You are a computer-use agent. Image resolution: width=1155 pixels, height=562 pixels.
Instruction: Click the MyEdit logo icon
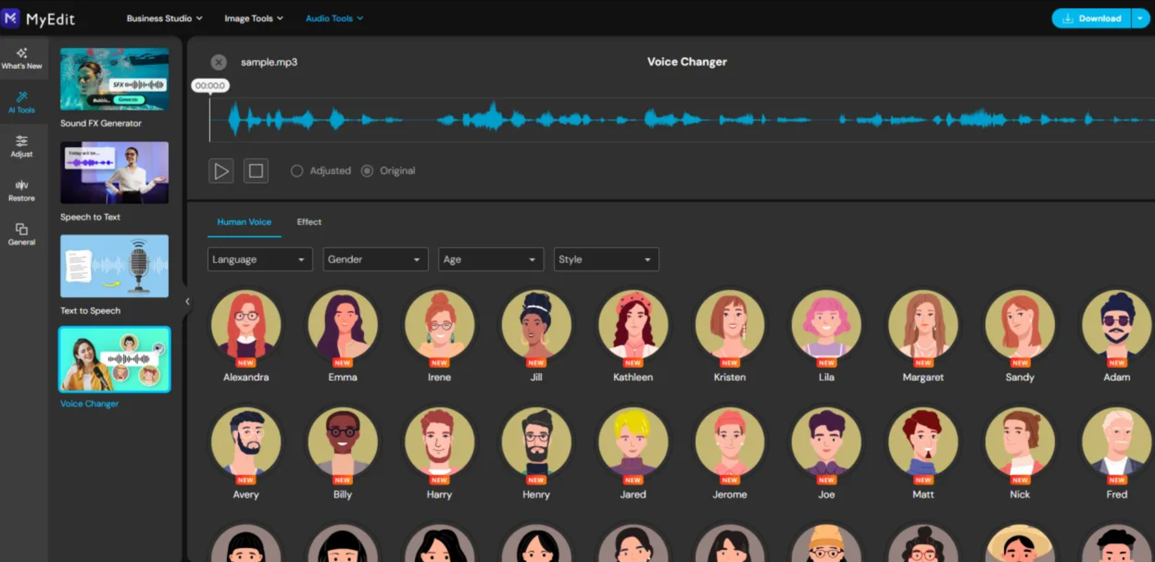[x=10, y=19]
